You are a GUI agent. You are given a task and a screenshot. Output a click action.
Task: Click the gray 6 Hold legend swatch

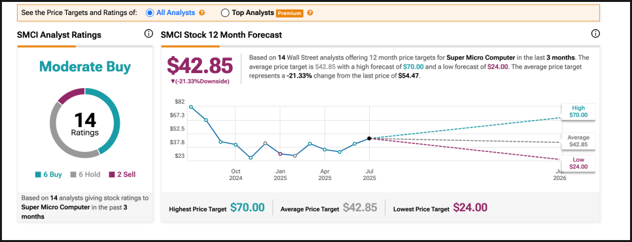(x=73, y=175)
